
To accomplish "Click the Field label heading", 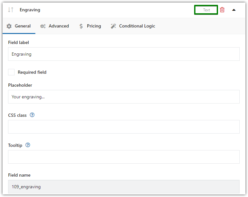I will [18, 42].
